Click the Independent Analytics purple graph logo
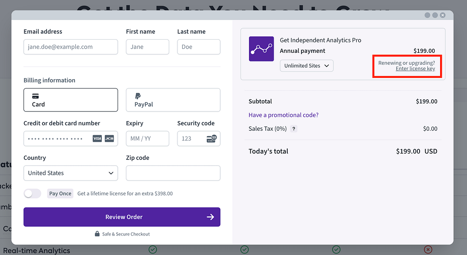Screen dimensions: 467x255 261,49
